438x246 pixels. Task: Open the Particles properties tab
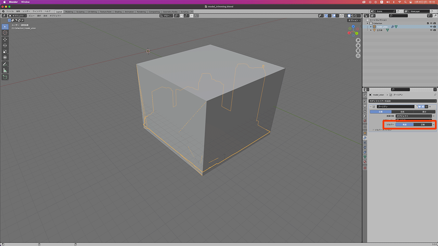point(365,142)
